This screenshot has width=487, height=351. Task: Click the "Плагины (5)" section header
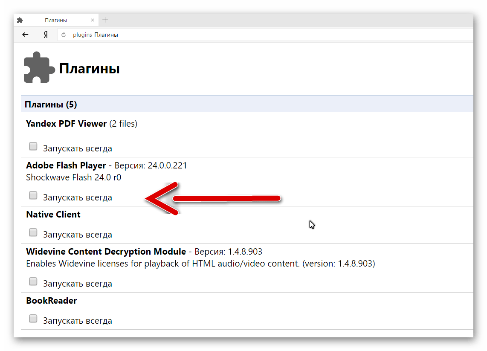[51, 104]
